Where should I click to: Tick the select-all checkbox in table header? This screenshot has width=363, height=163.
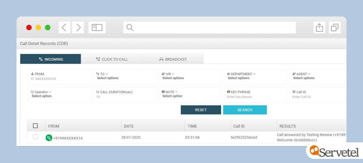point(35,126)
